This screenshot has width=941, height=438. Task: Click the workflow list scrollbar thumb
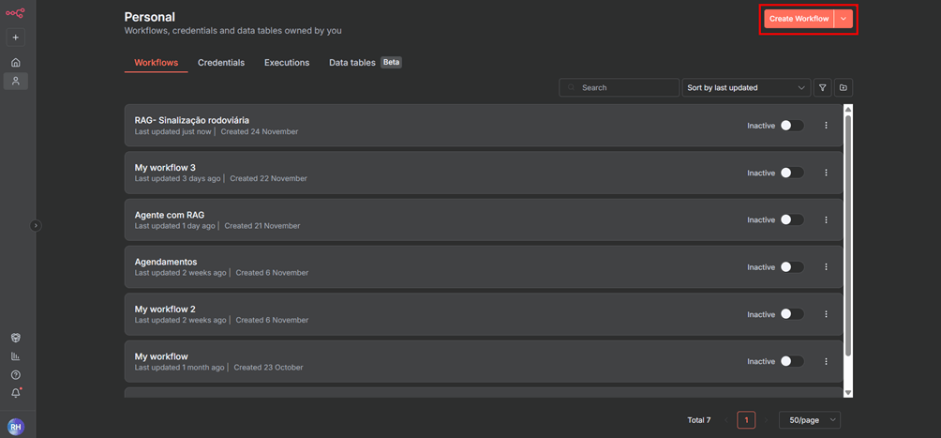(848, 234)
